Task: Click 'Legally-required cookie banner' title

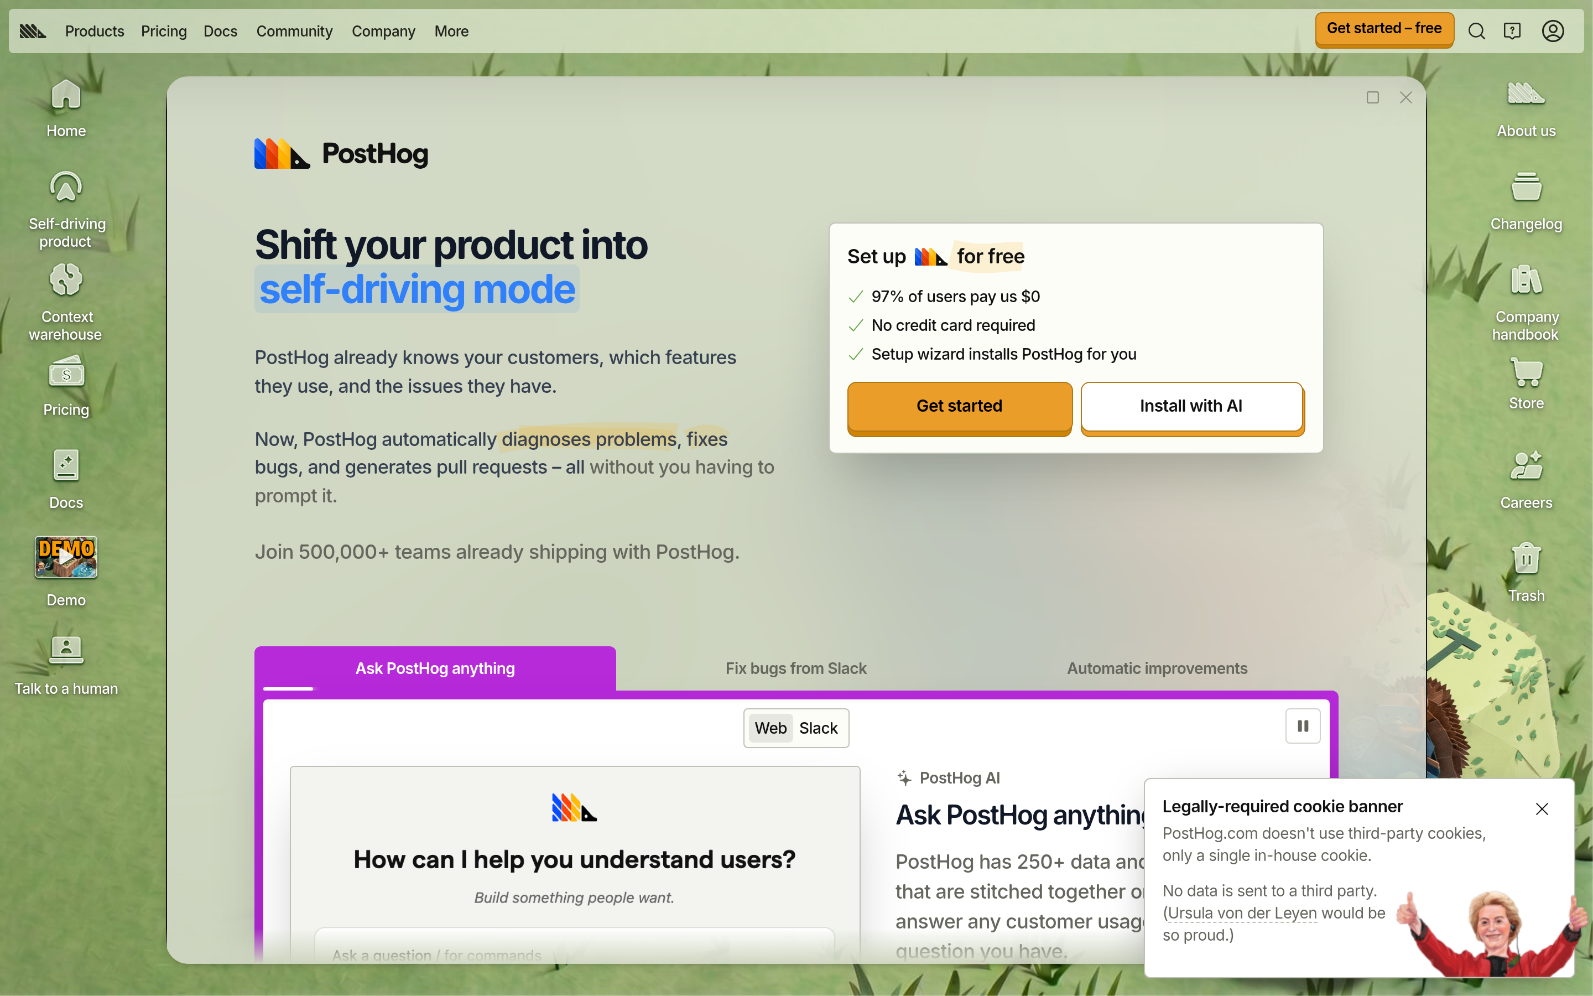Action: 1282,806
